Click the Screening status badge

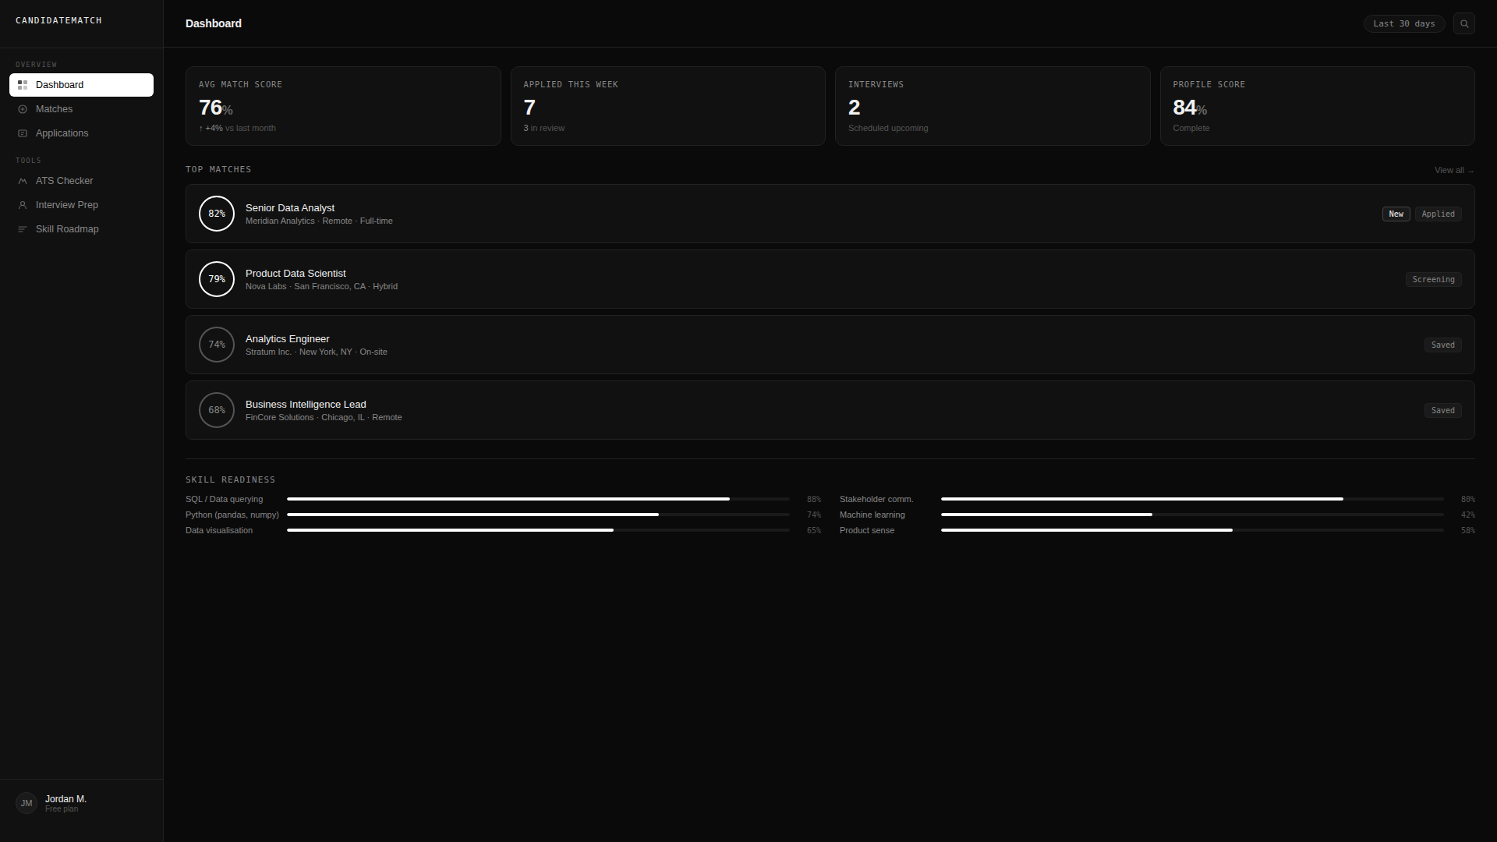coord(1433,279)
